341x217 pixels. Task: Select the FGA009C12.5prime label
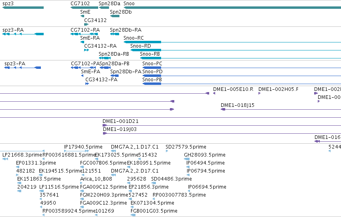103,187
